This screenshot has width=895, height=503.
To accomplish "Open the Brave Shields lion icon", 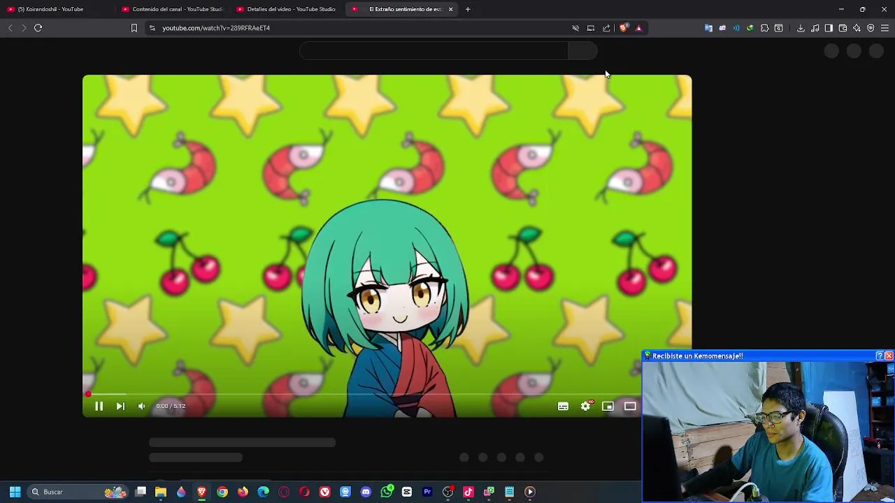I will 624,28.
